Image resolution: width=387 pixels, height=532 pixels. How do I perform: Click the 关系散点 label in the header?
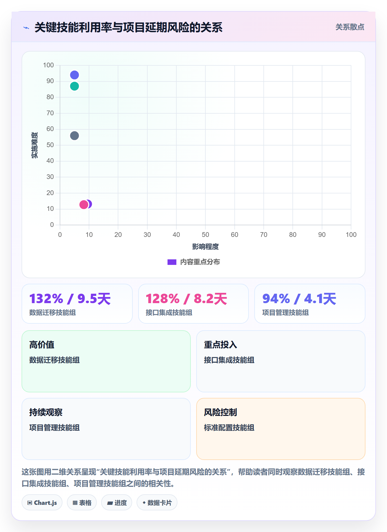click(350, 27)
